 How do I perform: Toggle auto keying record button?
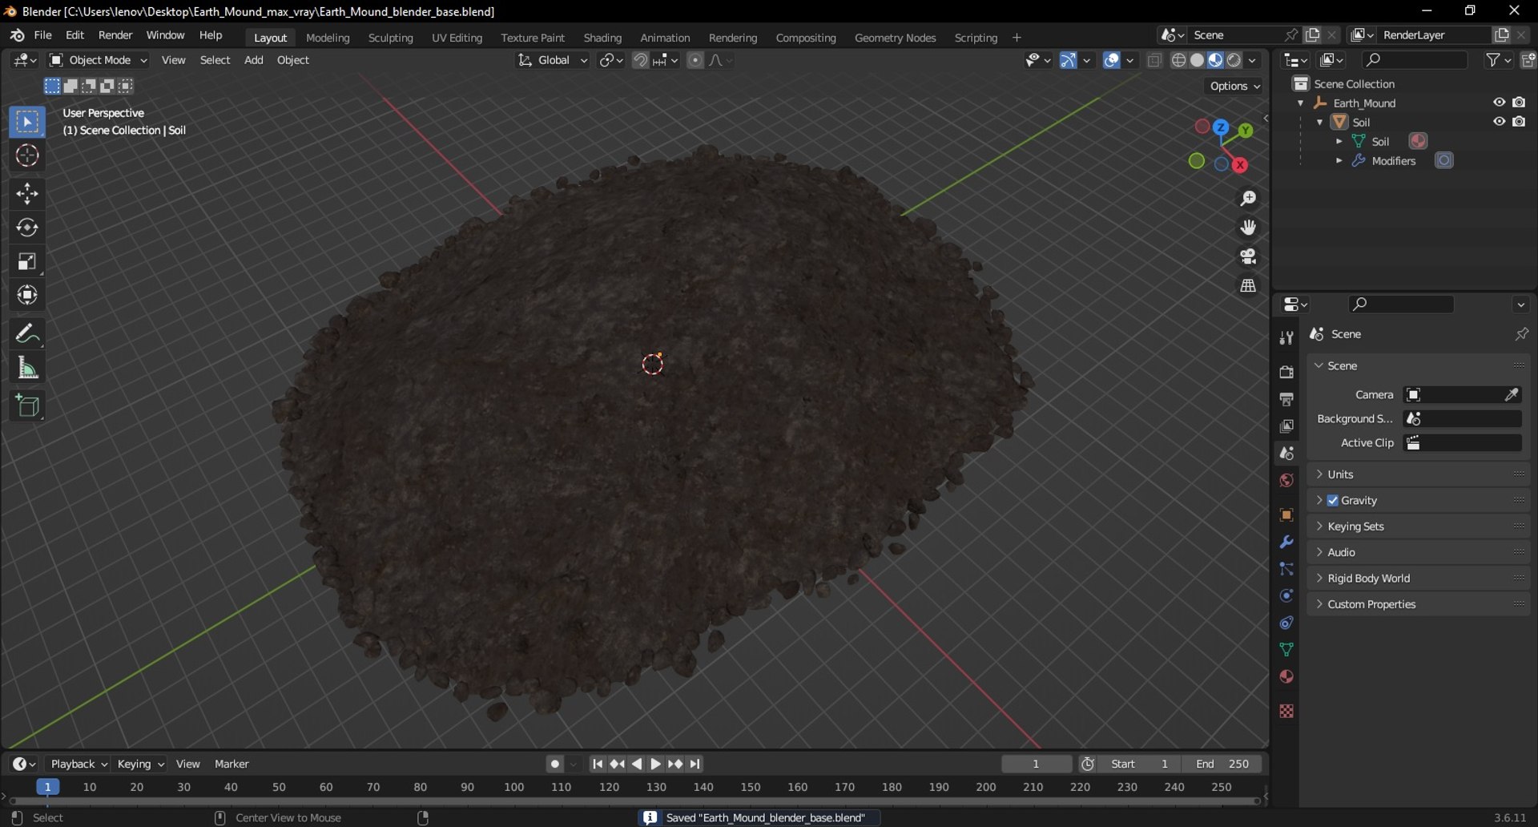(x=554, y=764)
